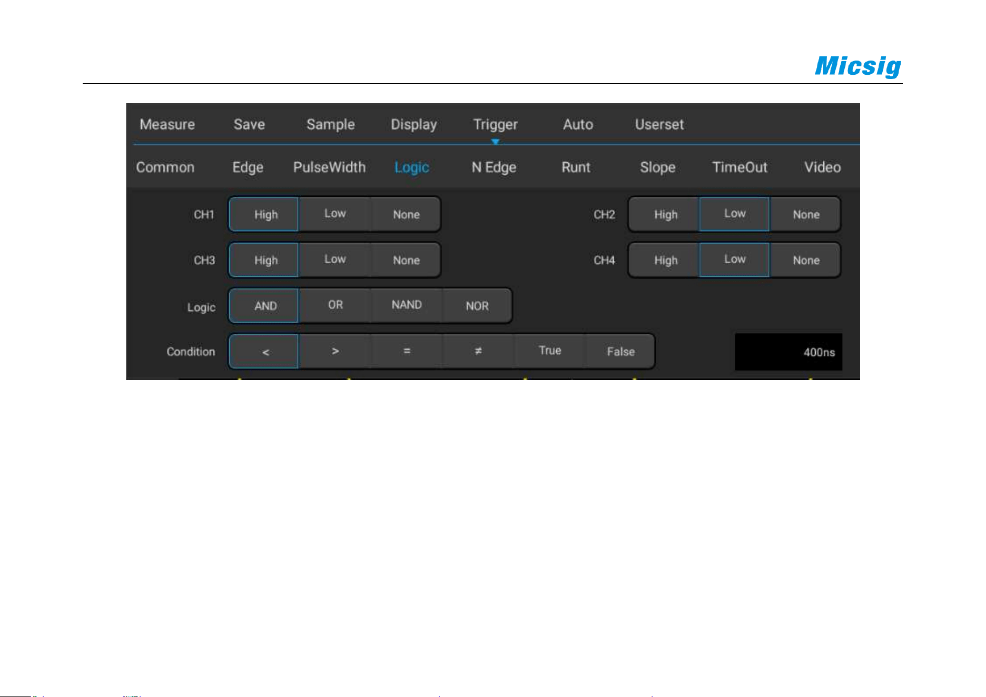Viewport: 986px width, 697px height.
Task: Choose equals condition
Action: pyautogui.click(x=406, y=352)
